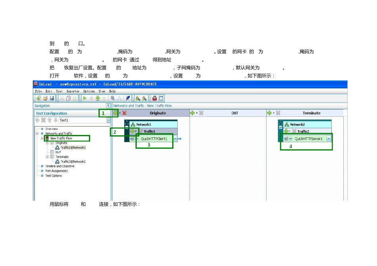Open the File menu
This screenshot has height=266, width=377.
click(x=38, y=91)
